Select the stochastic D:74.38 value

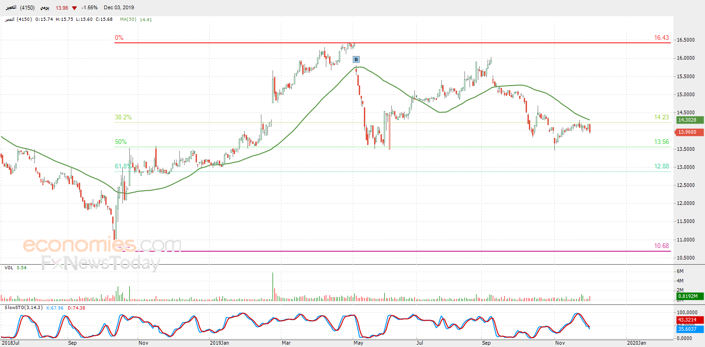tap(76, 308)
